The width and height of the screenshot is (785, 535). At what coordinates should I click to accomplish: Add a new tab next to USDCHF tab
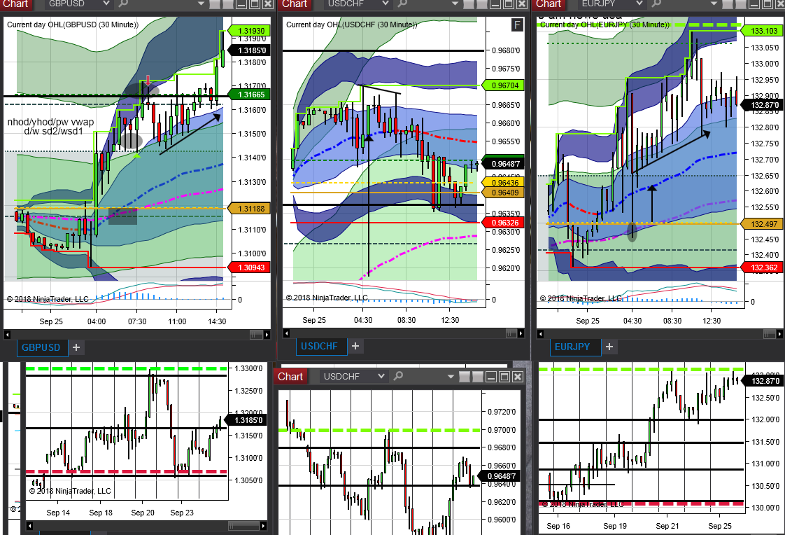pos(355,346)
